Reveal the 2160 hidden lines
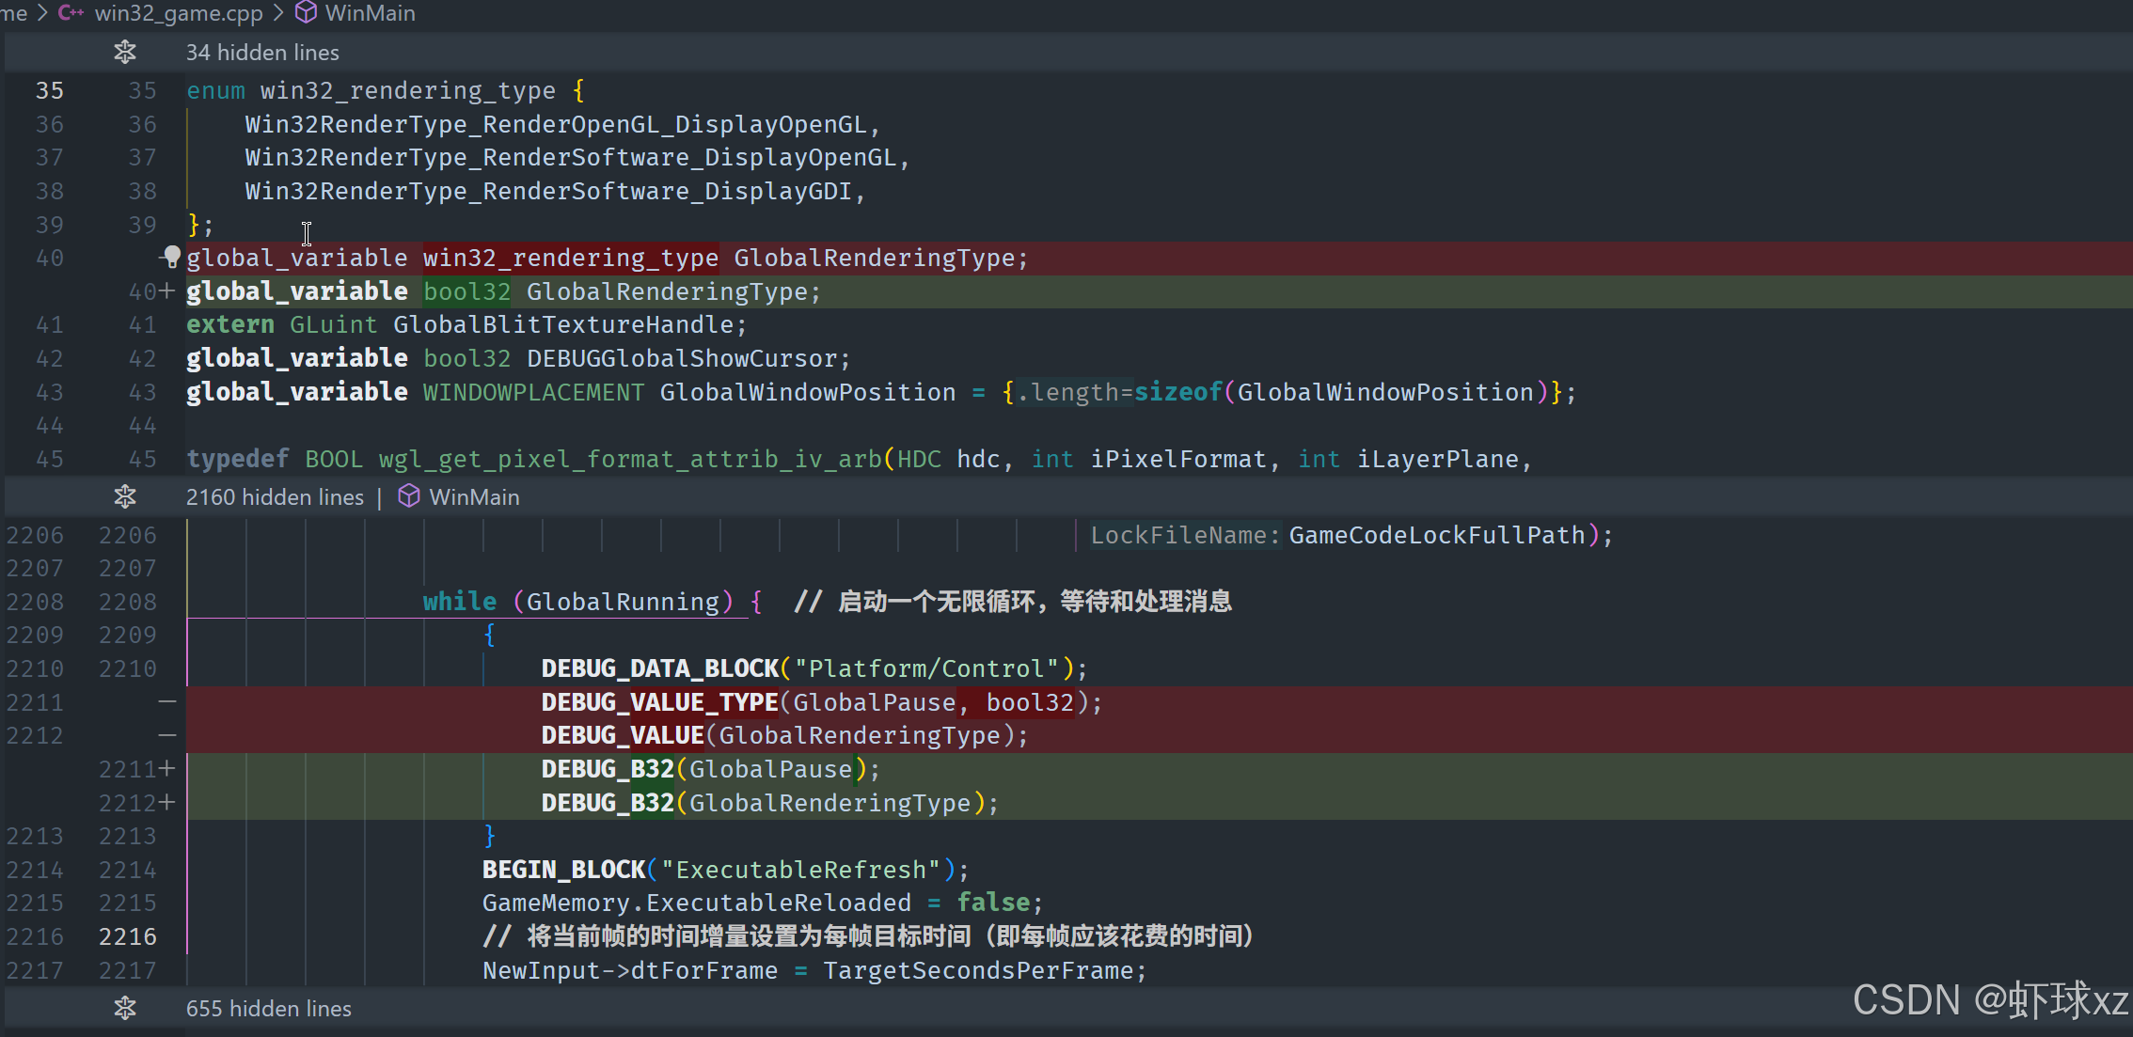Viewport: 2133px width, 1037px height. pyautogui.click(x=275, y=496)
